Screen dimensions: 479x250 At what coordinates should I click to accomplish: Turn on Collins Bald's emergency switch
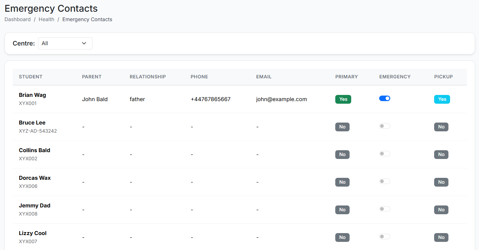pyautogui.click(x=384, y=154)
